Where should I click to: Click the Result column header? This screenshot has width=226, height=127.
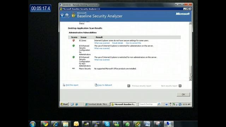pos(99,37)
